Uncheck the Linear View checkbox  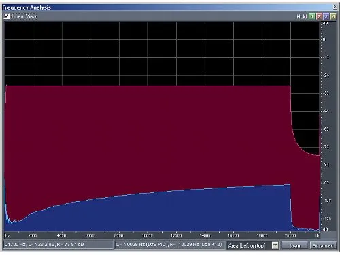(x=7, y=16)
